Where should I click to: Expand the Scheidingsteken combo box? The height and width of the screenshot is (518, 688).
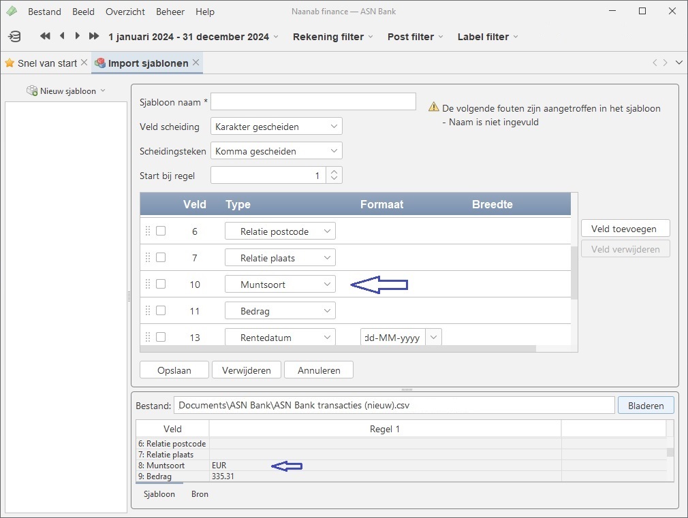click(x=276, y=151)
